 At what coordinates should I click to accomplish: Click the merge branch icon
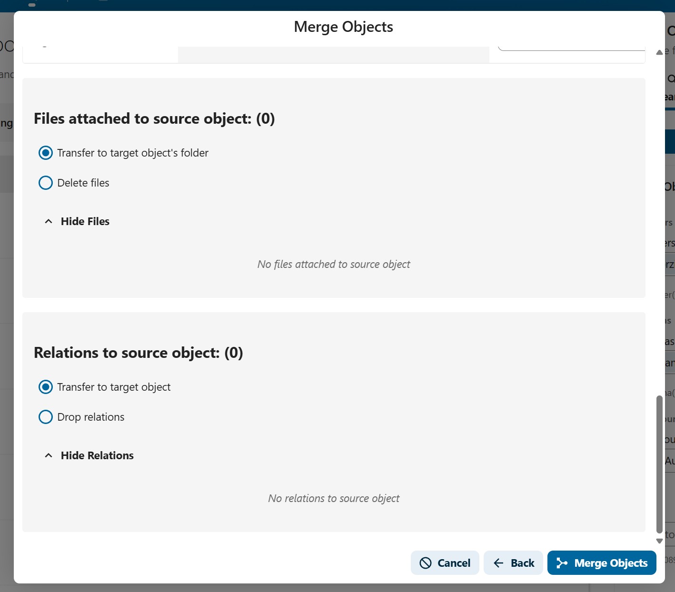point(562,563)
